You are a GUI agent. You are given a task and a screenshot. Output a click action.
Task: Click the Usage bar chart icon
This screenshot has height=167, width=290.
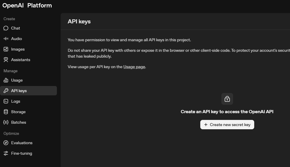(x=6, y=80)
